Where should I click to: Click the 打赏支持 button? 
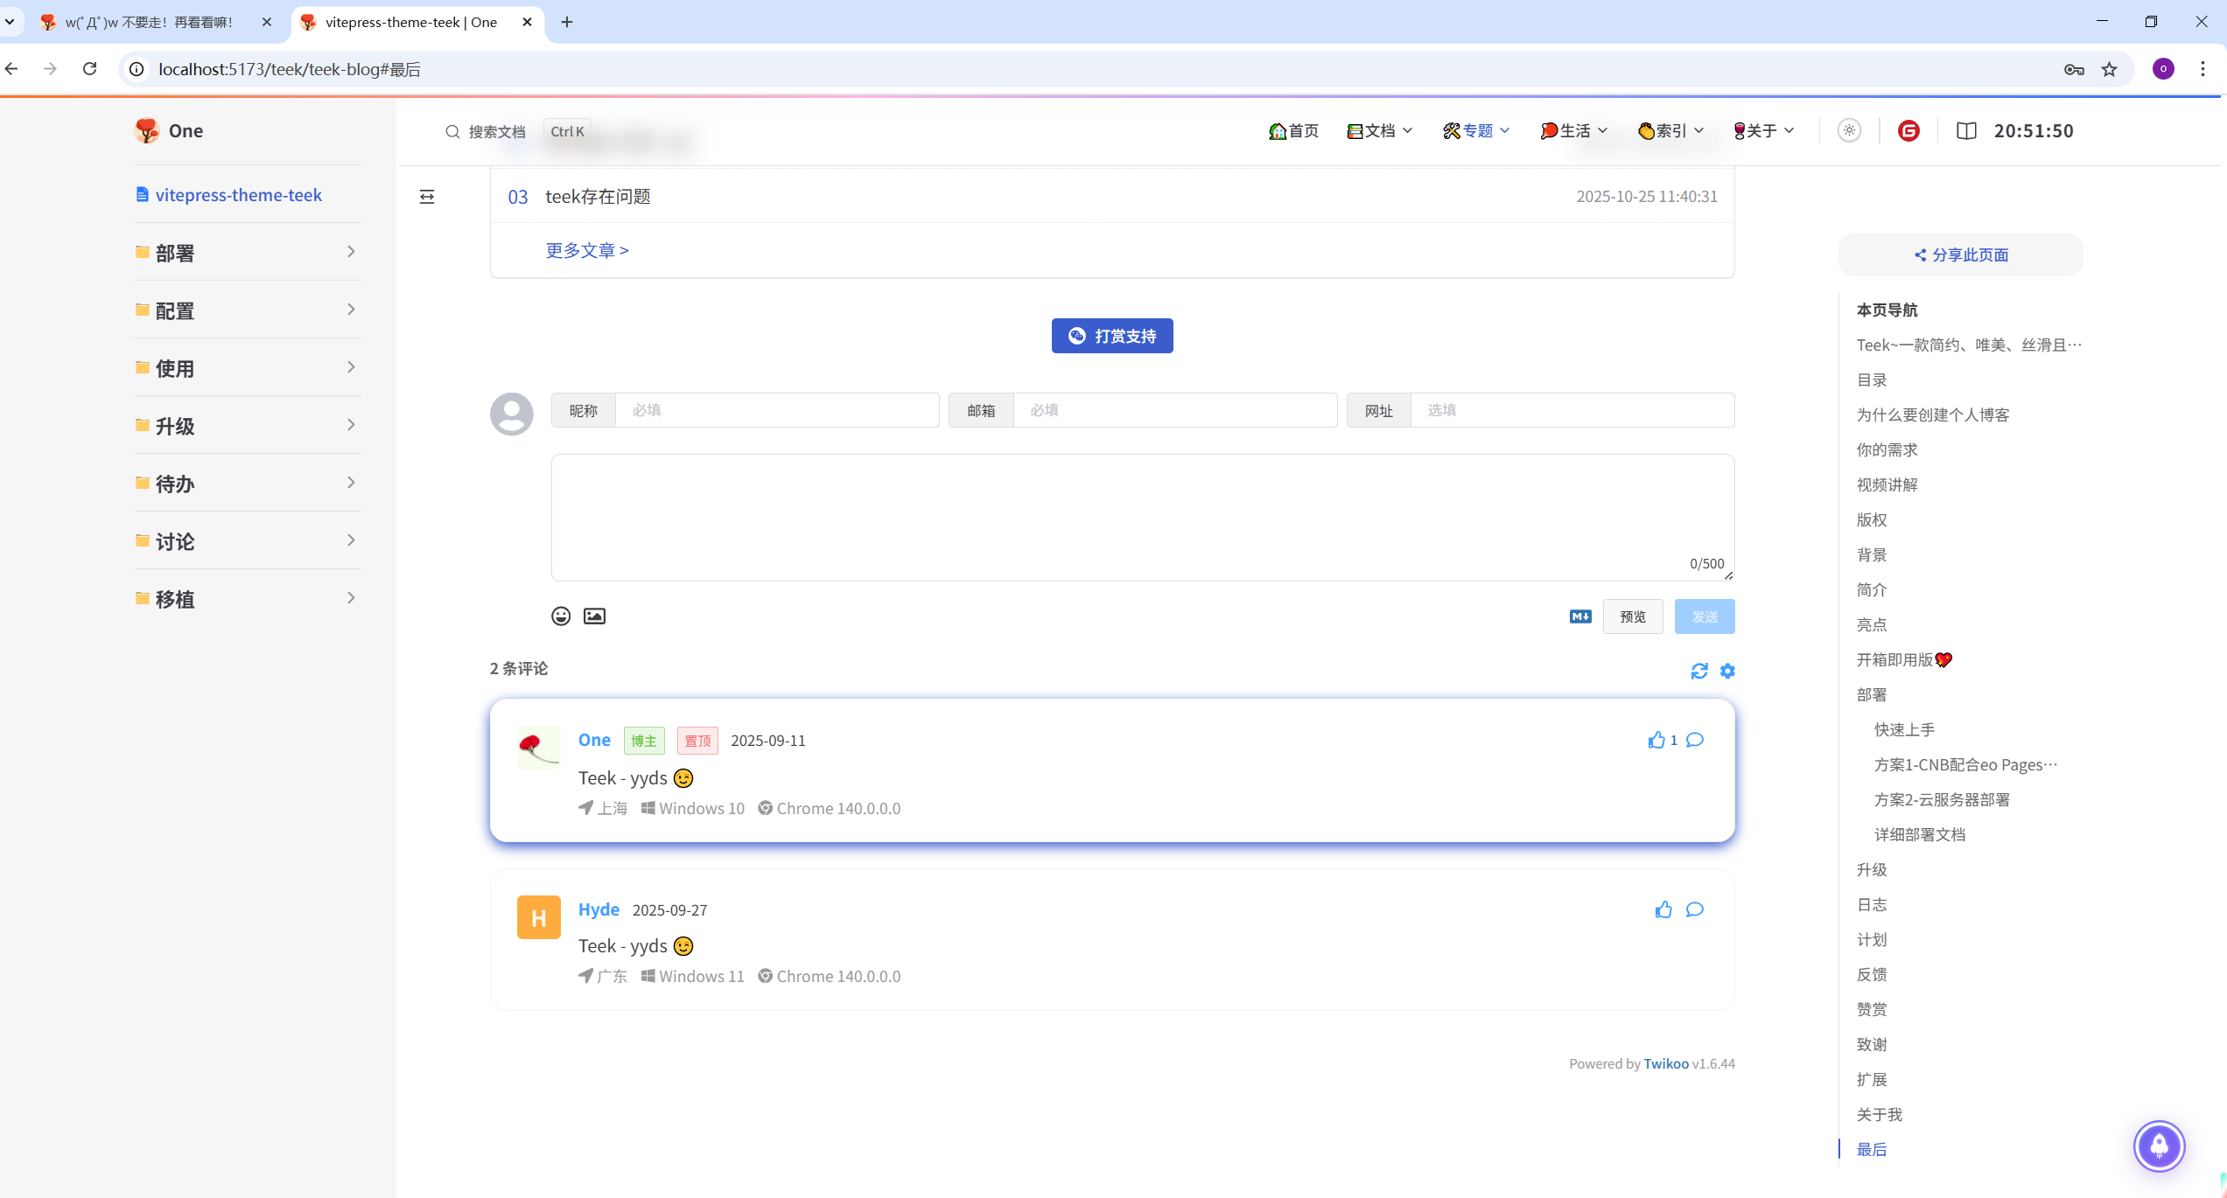(1112, 336)
